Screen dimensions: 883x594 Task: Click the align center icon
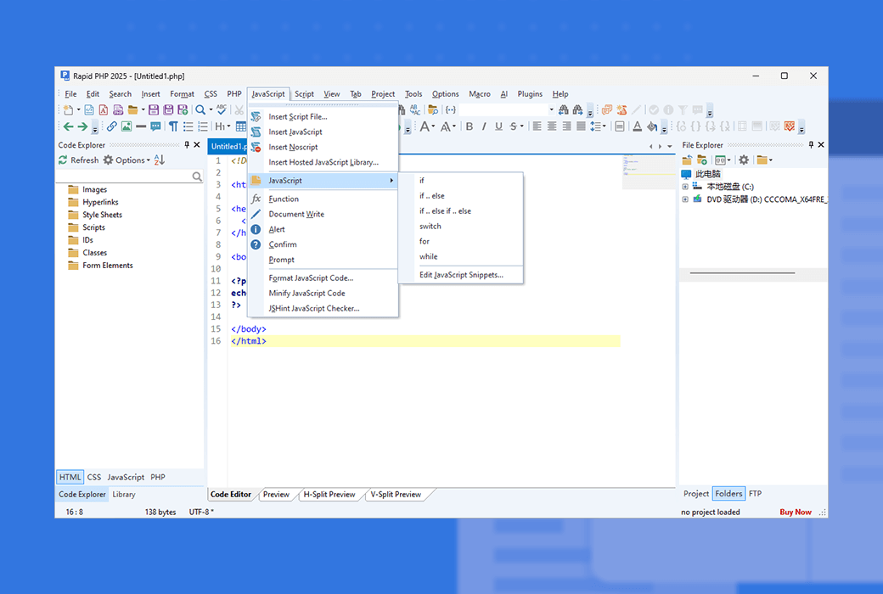pyautogui.click(x=552, y=126)
